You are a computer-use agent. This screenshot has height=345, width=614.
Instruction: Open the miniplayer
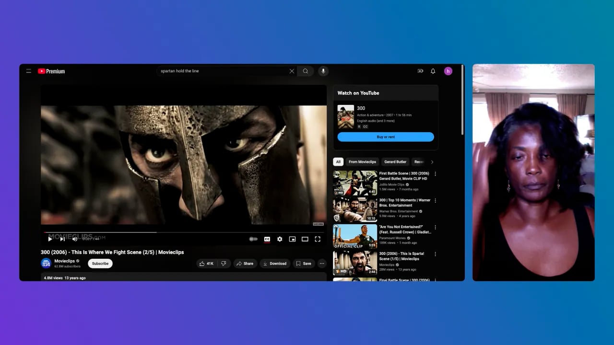(x=292, y=239)
